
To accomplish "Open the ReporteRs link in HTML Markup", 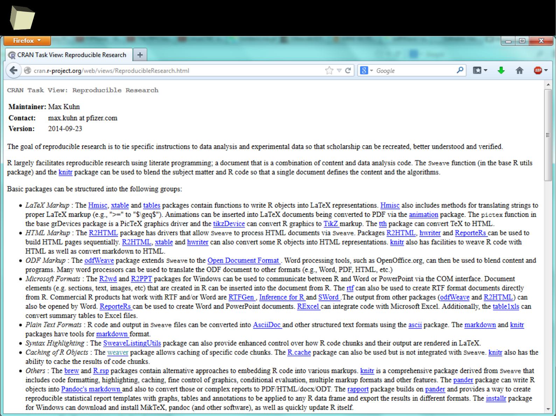I will coord(471,233).
